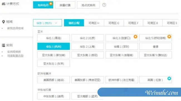
Task: Switch to 可用区 H tab
Action: pyautogui.click(x=94, y=23)
